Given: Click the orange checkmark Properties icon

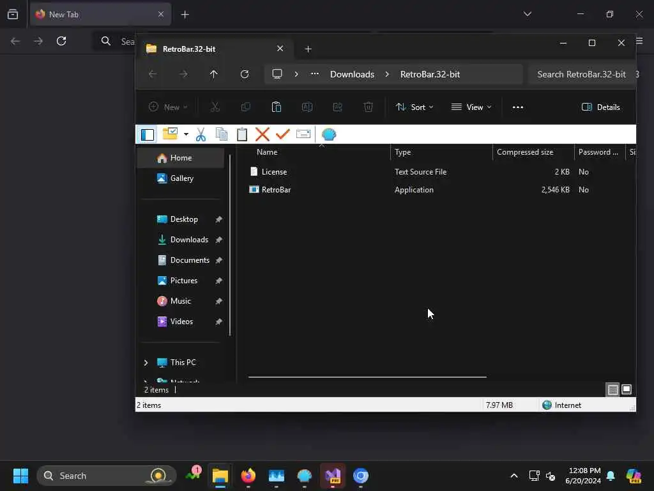Looking at the screenshot, I should pyautogui.click(x=283, y=134).
